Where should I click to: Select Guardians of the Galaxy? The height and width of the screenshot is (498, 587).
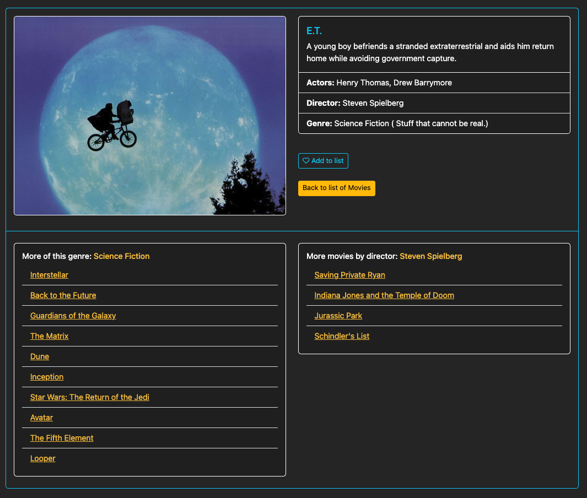point(73,316)
